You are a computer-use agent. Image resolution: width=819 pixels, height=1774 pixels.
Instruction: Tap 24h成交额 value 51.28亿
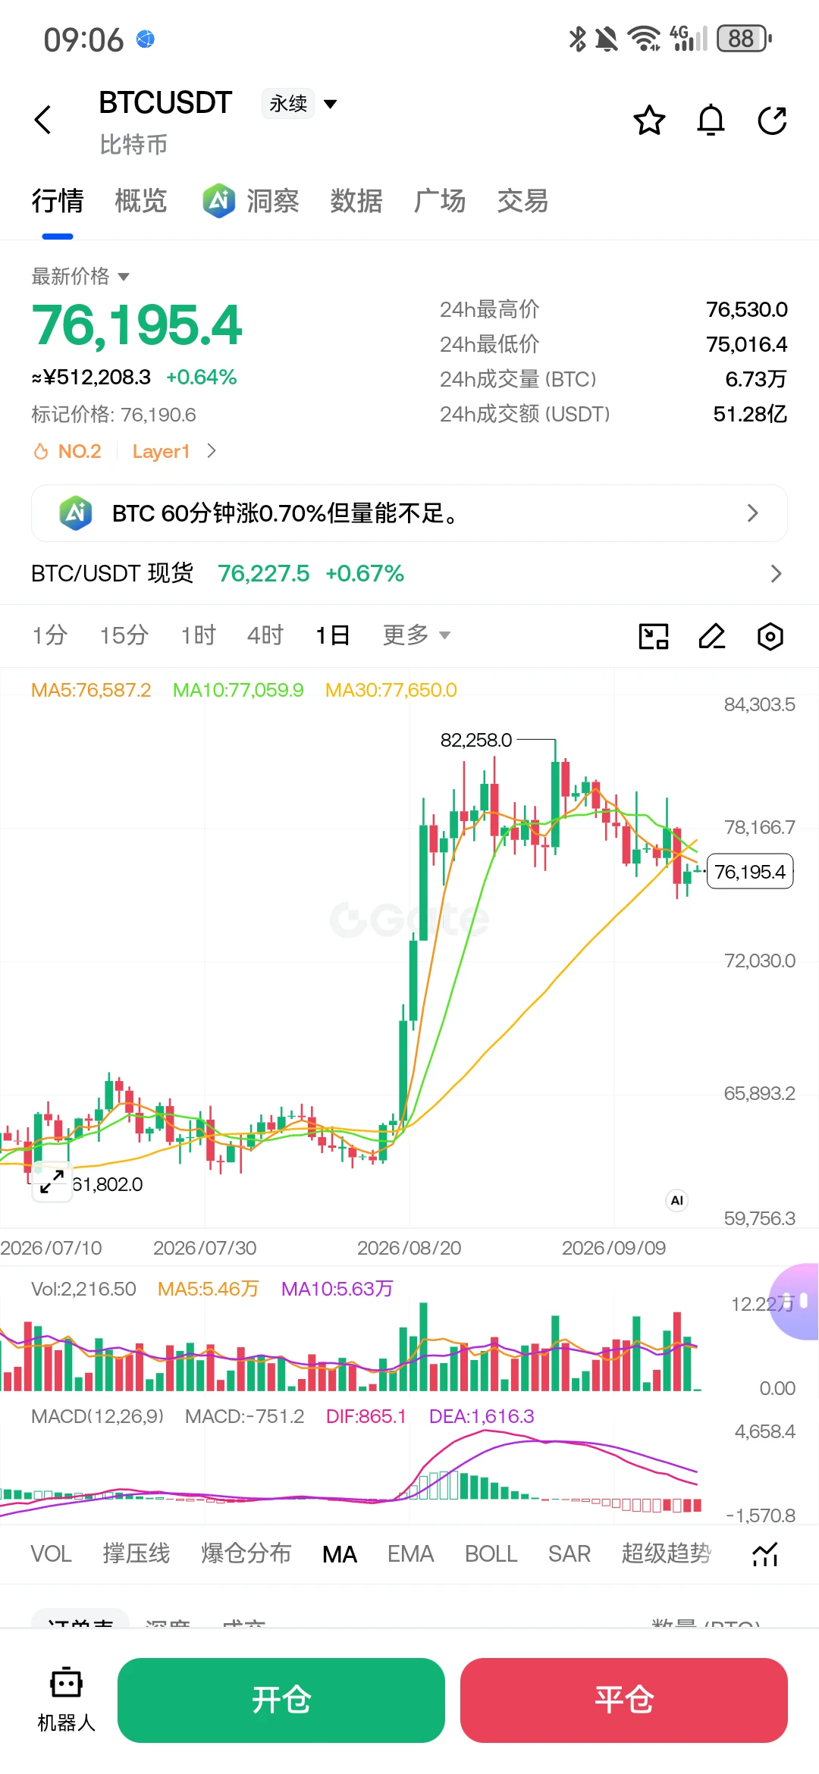[750, 414]
